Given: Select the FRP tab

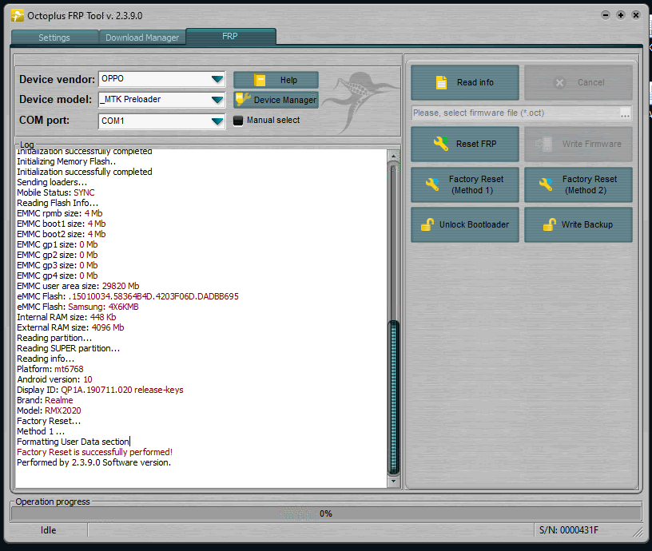Looking at the screenshot, I should pyautogui.click(x=230, y=37).
